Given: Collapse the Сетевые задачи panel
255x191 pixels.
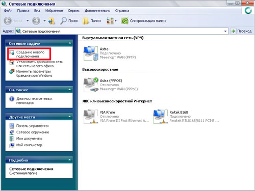Looking at the screenshot, I should pyautogui.click(x=70, y=43).
